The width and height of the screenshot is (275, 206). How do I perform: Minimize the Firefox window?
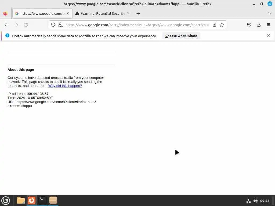point(254,4)
